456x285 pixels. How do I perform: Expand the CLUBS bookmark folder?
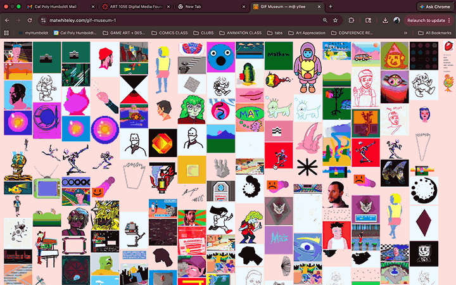click(203, 33)
